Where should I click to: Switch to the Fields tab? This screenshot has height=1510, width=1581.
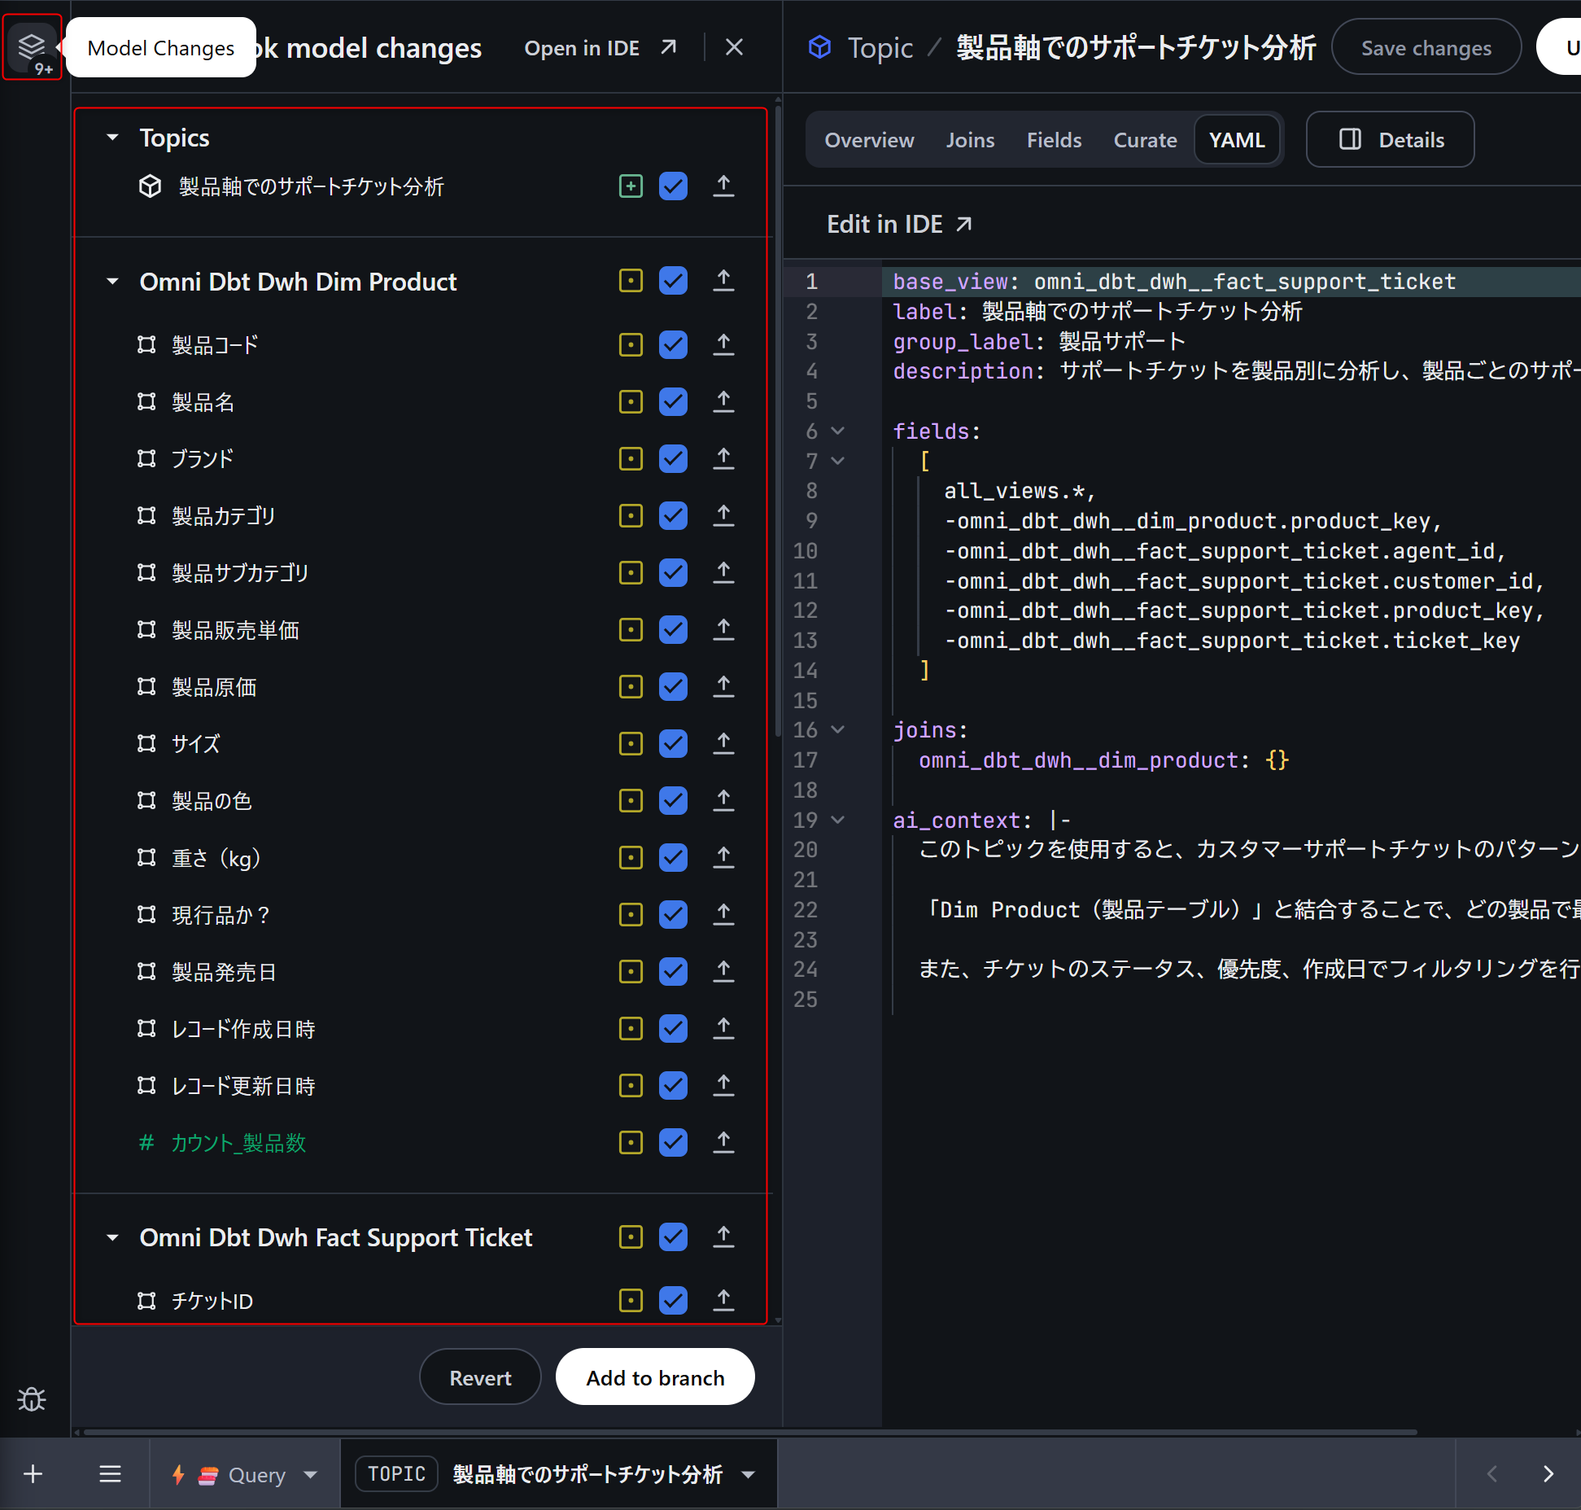[x=1054, y=140]
